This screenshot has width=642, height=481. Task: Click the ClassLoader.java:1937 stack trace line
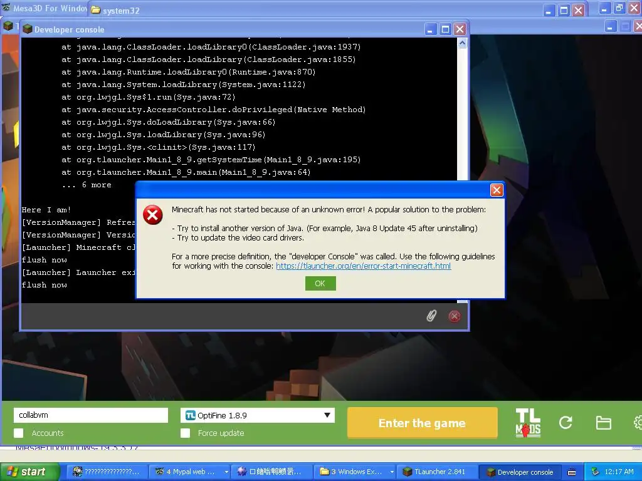(x=211, y=47)
